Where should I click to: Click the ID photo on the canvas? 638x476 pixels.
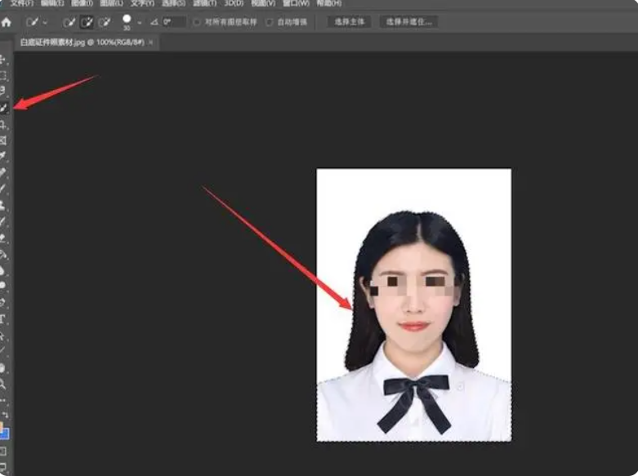pos(414,305)
